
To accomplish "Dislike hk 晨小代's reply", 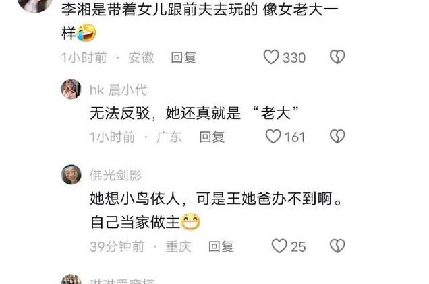I will point(337,136).
